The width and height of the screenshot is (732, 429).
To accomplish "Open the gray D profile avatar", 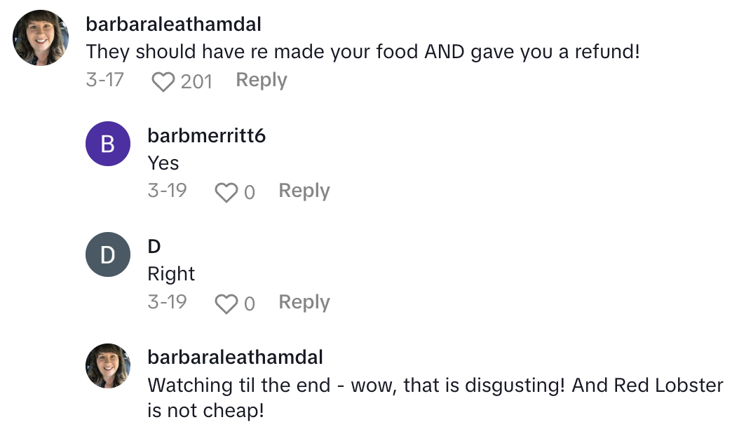I will pos(107,254).
